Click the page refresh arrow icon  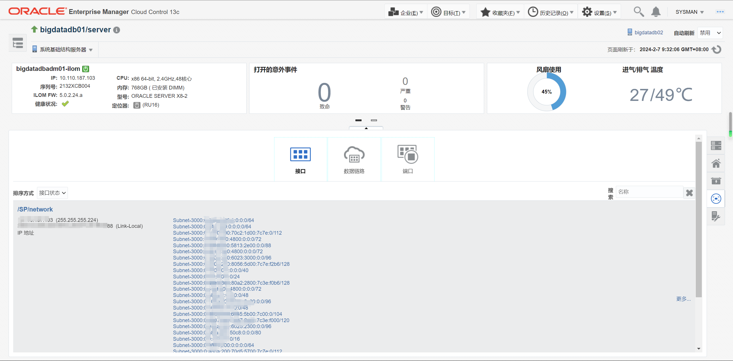(x=716, y=49)
